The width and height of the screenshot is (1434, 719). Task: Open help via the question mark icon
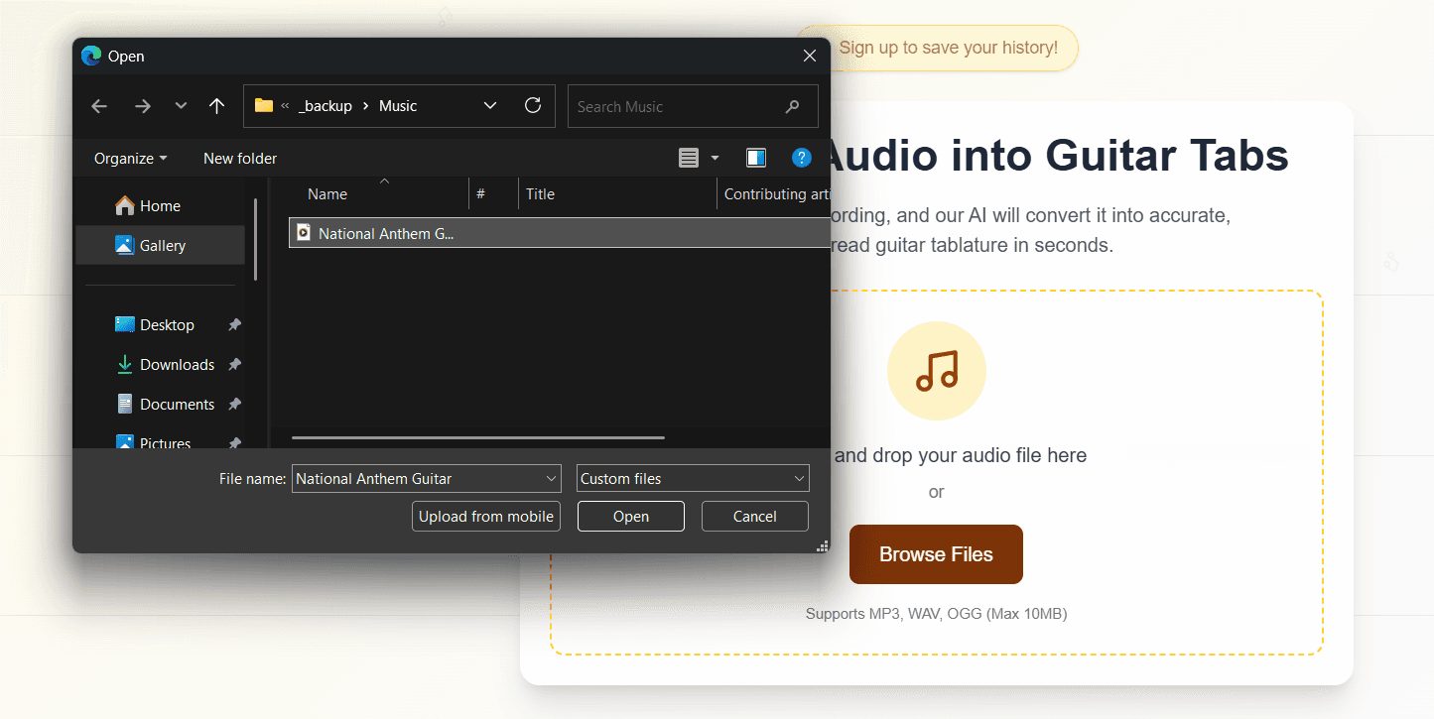802,158
